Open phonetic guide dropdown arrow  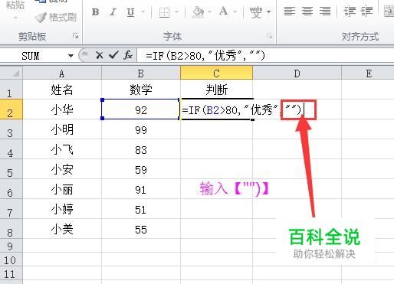tap(268, 11)
